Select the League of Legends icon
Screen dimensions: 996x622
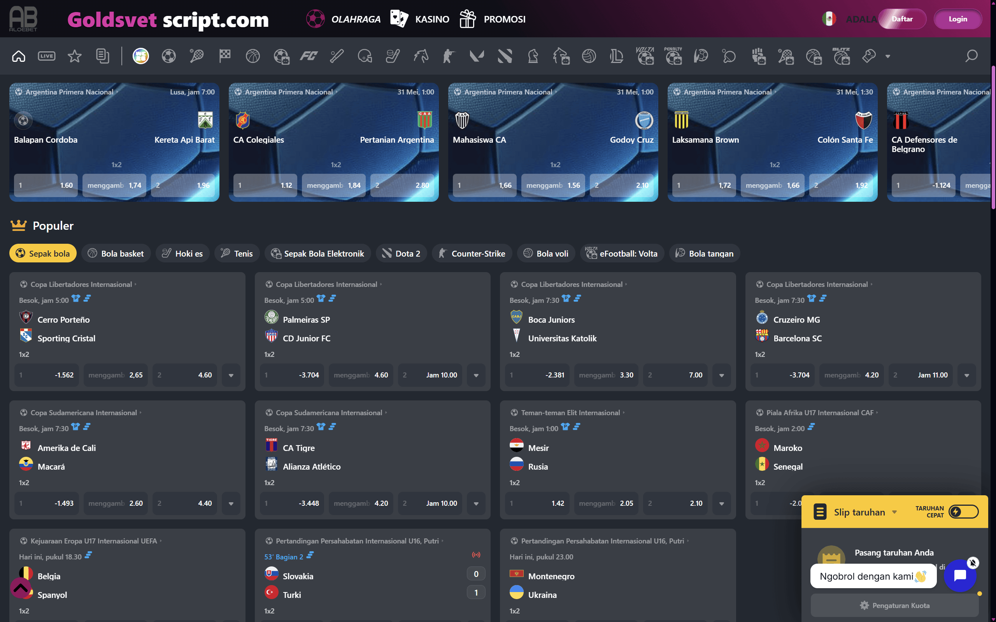click(x=617, y=56)
